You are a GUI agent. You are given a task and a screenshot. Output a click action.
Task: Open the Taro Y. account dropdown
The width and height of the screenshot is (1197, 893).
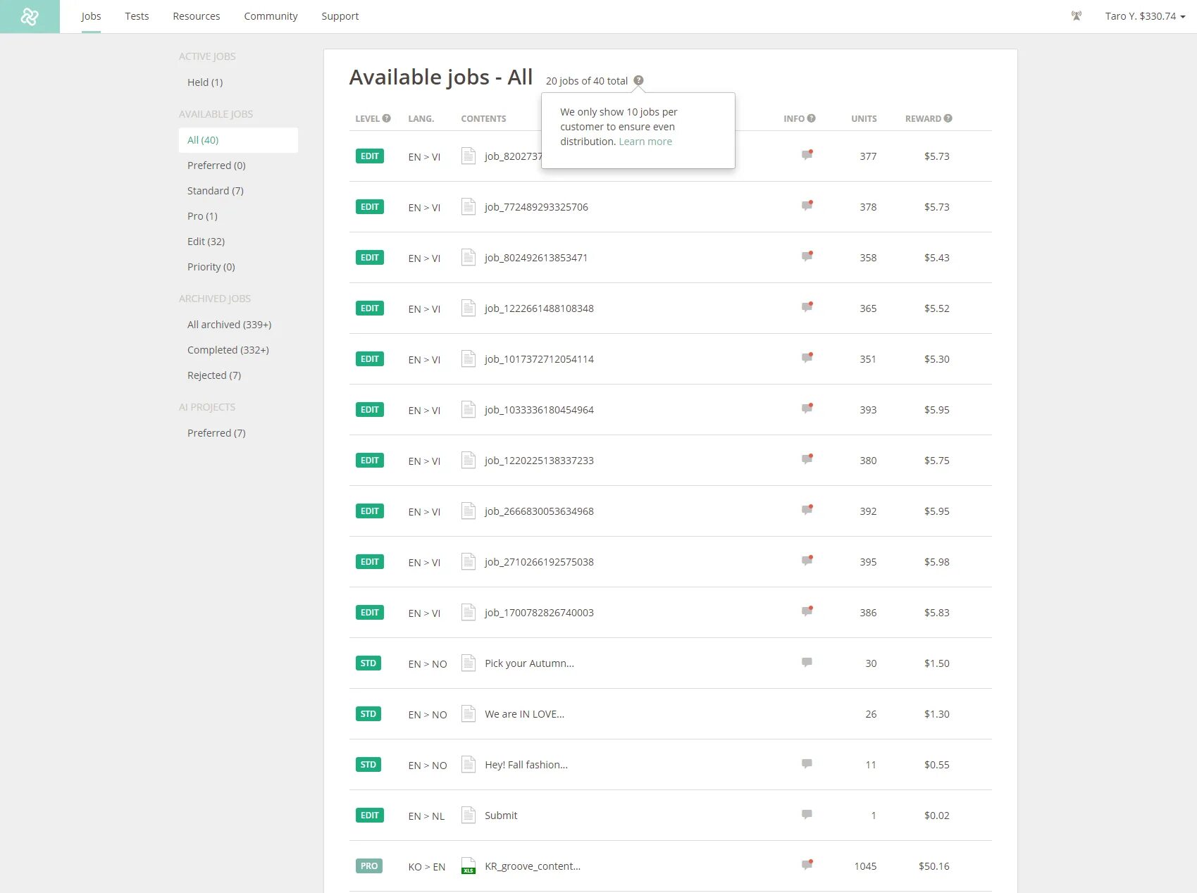pos(1144,16)
